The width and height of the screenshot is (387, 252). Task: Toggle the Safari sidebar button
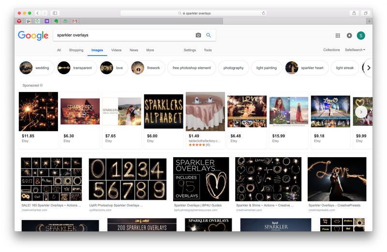(x=55, y=13)
